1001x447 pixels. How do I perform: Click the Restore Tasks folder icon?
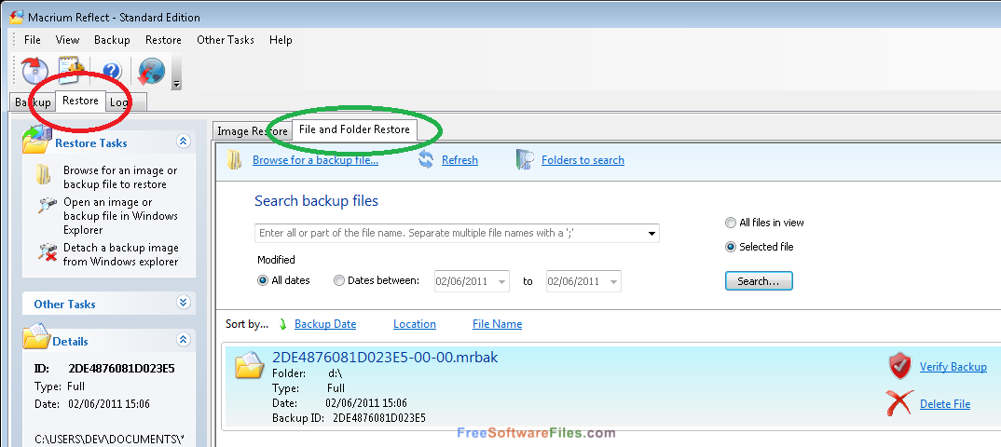pos(37,140)
